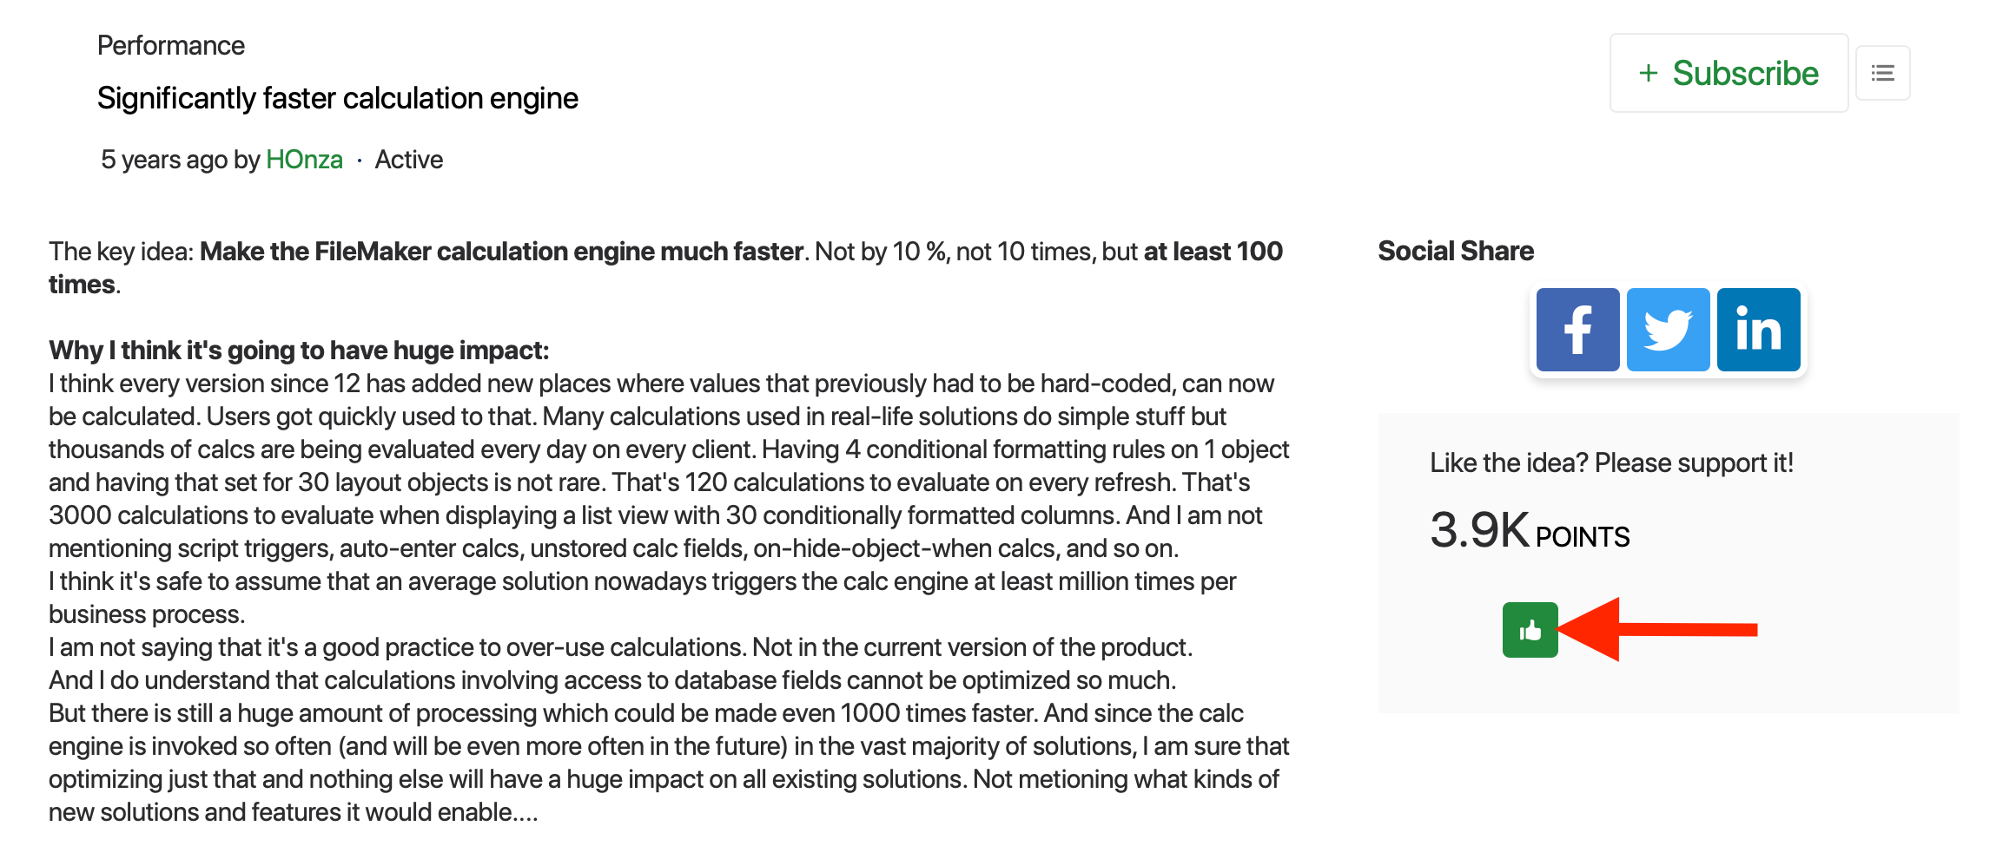Open the list menu beside Subscribe
Screen dimensions: 2003x859
click(x=1882, y=73)
